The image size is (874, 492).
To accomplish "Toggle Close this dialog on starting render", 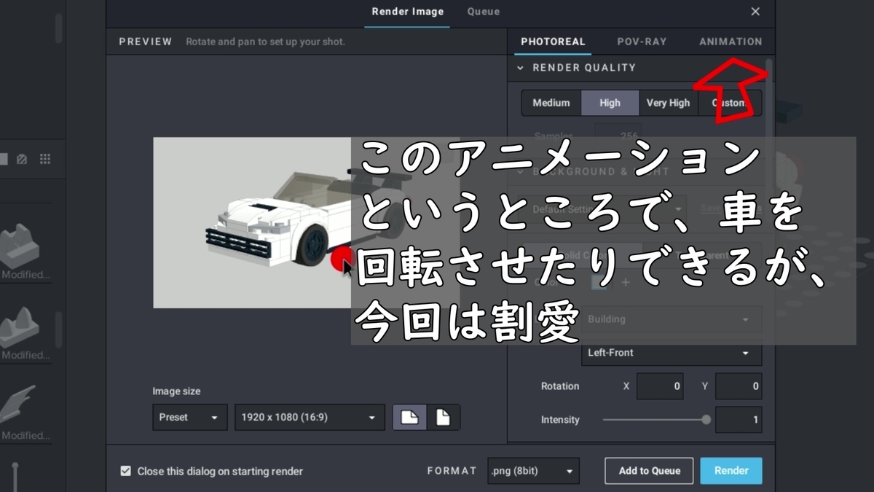I will pyautogui.click(x=126, y=472).
